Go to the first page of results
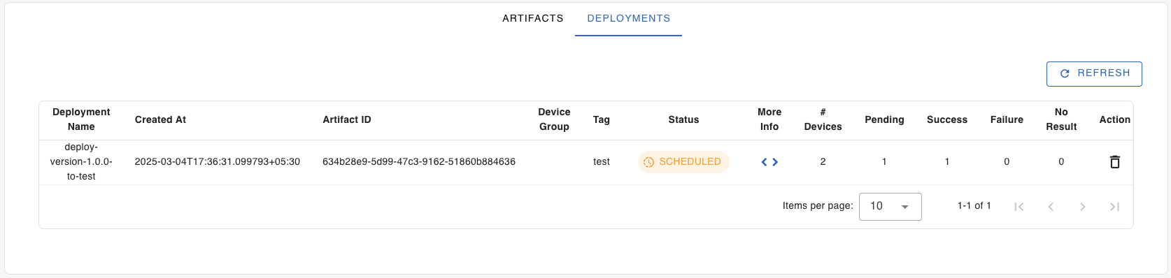The height and width of the screenshot is (278, 1171). 1019,207
